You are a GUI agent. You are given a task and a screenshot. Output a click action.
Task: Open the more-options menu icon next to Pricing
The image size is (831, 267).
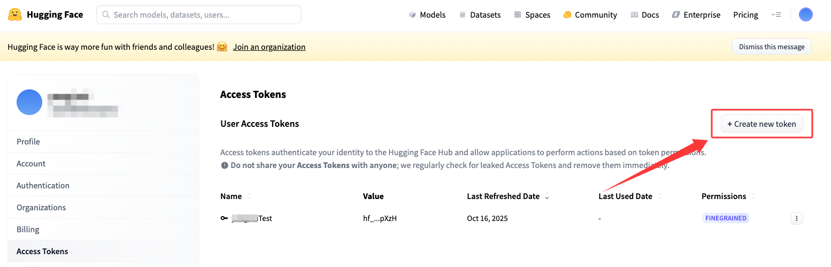tap(776, 14)
